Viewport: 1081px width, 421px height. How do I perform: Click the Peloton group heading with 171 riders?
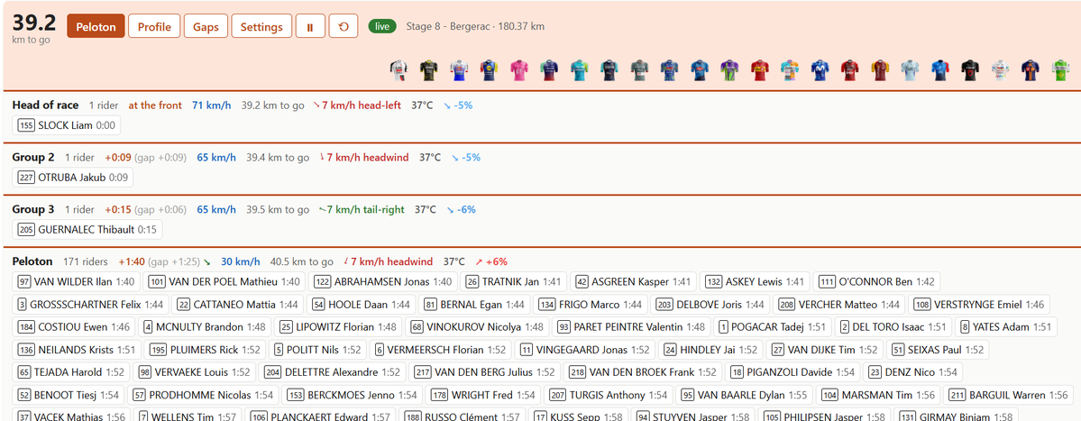(32, 261)
